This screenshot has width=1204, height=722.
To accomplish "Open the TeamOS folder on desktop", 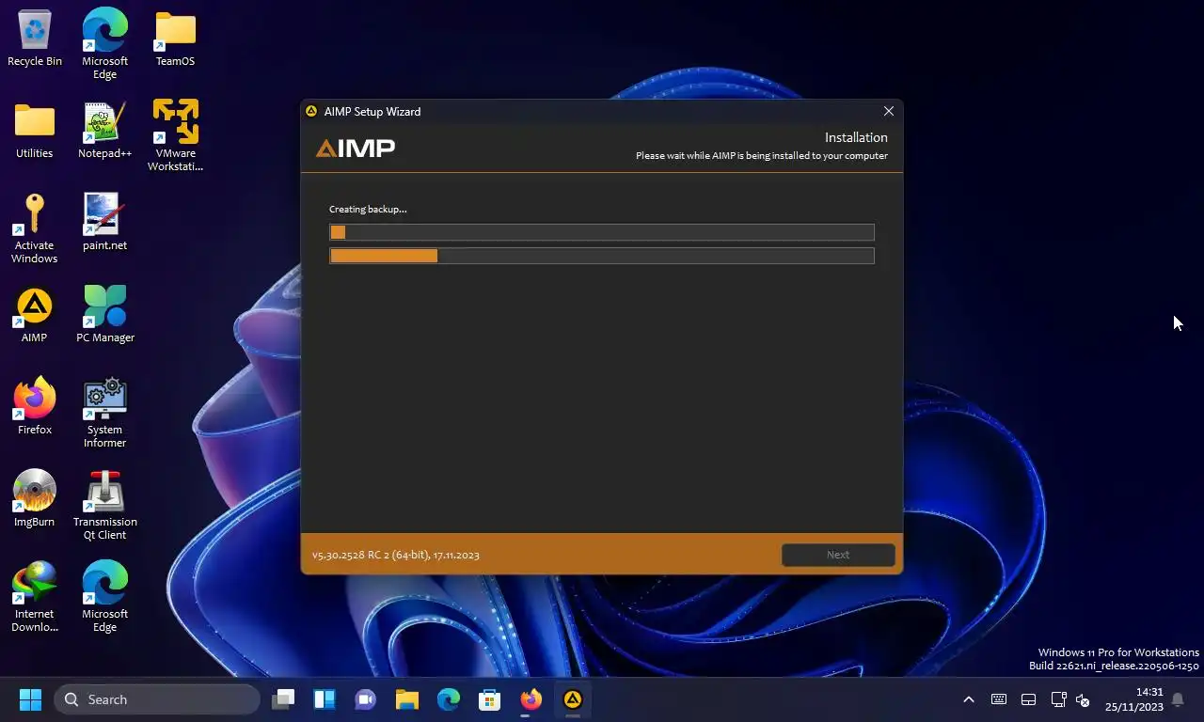I will pyautogui.click(x=175, y=38).
